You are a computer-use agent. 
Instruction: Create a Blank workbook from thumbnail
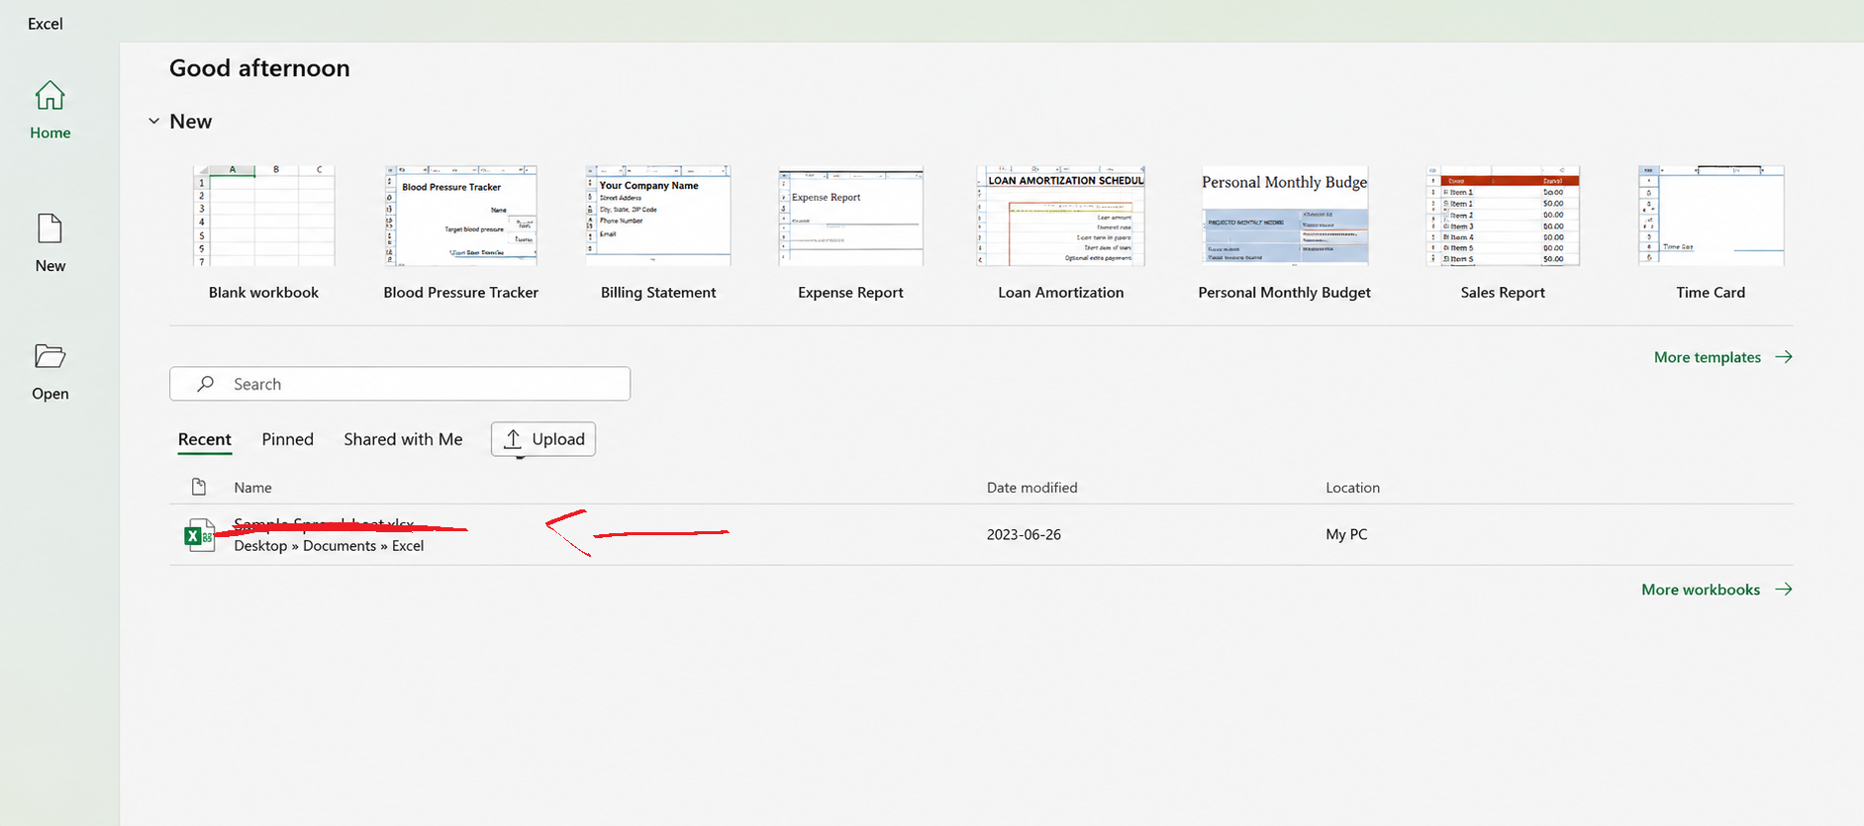click(x=263, y=216)
